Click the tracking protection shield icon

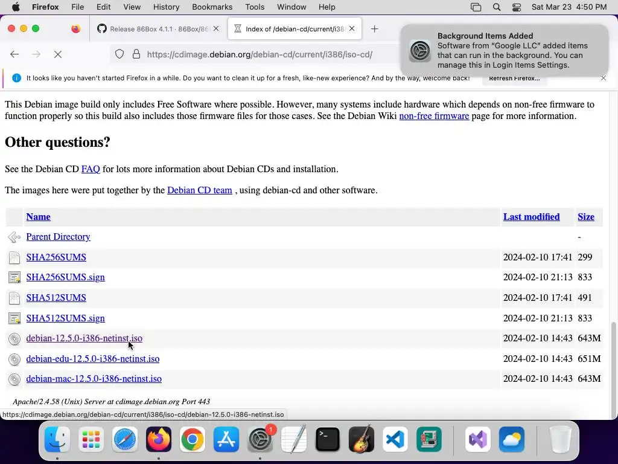click(x=119, y=54)
